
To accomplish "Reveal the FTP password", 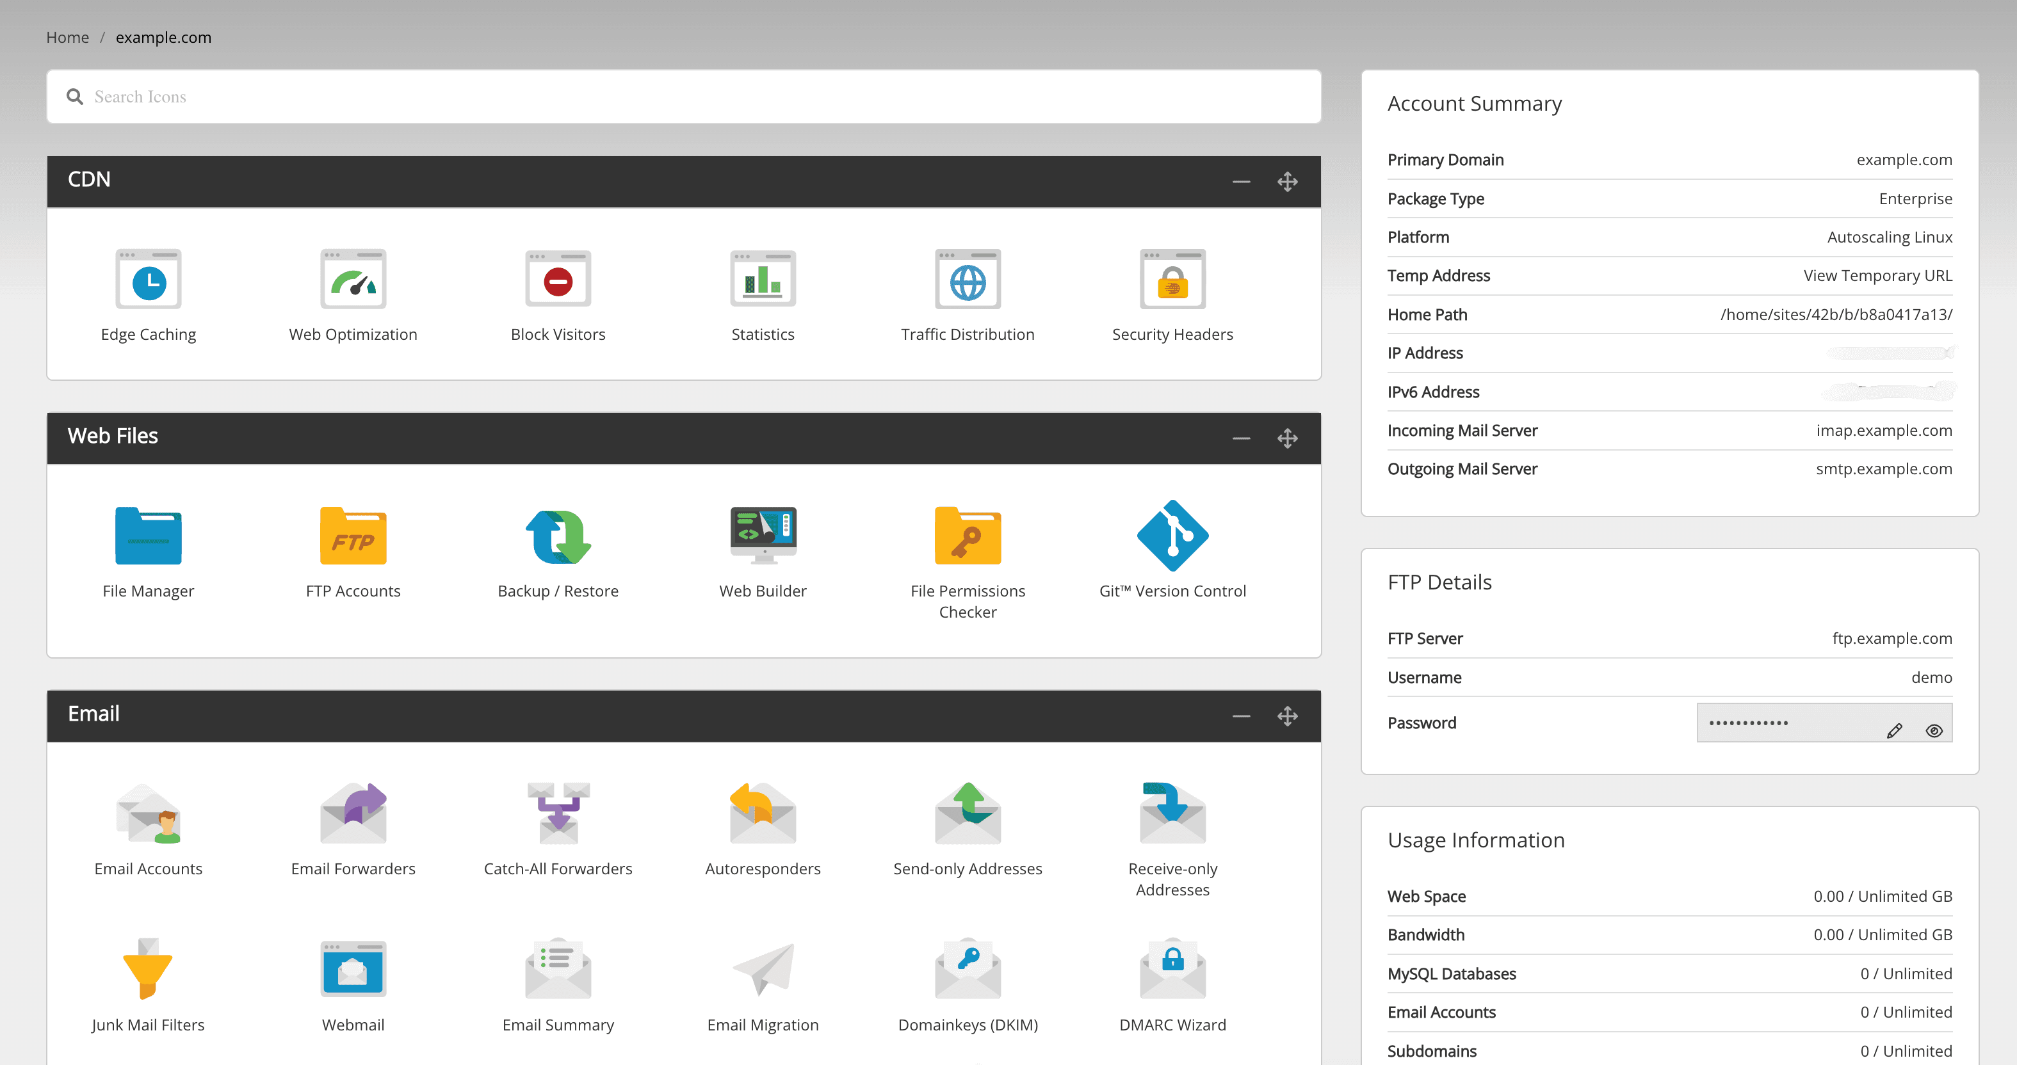I will click(x=1934, y=730).
